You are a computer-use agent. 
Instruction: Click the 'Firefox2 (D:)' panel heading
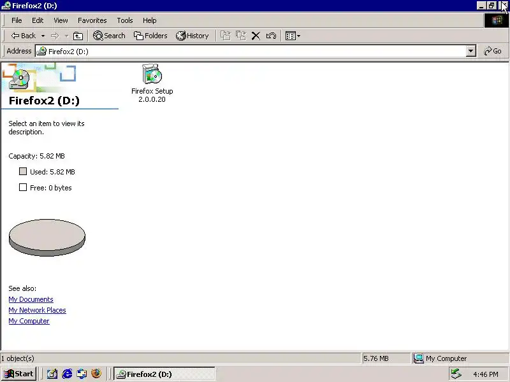pos(44,101)
